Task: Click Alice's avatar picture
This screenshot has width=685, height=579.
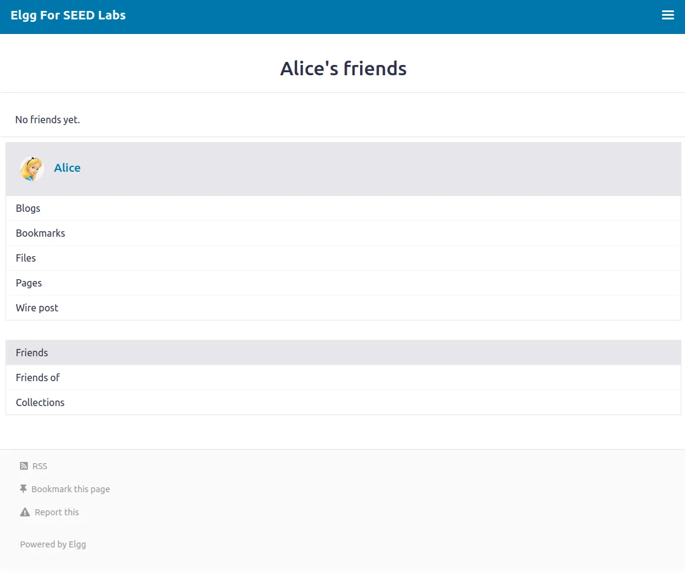Action: [x=32, y=169]
